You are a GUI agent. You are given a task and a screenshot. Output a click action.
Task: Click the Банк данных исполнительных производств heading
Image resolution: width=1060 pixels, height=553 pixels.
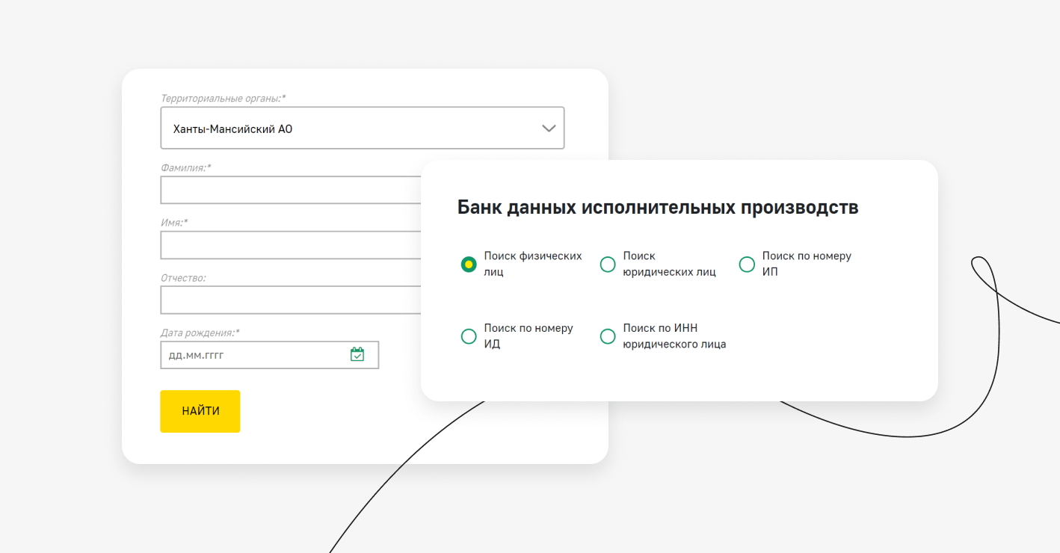click(658, 207)
